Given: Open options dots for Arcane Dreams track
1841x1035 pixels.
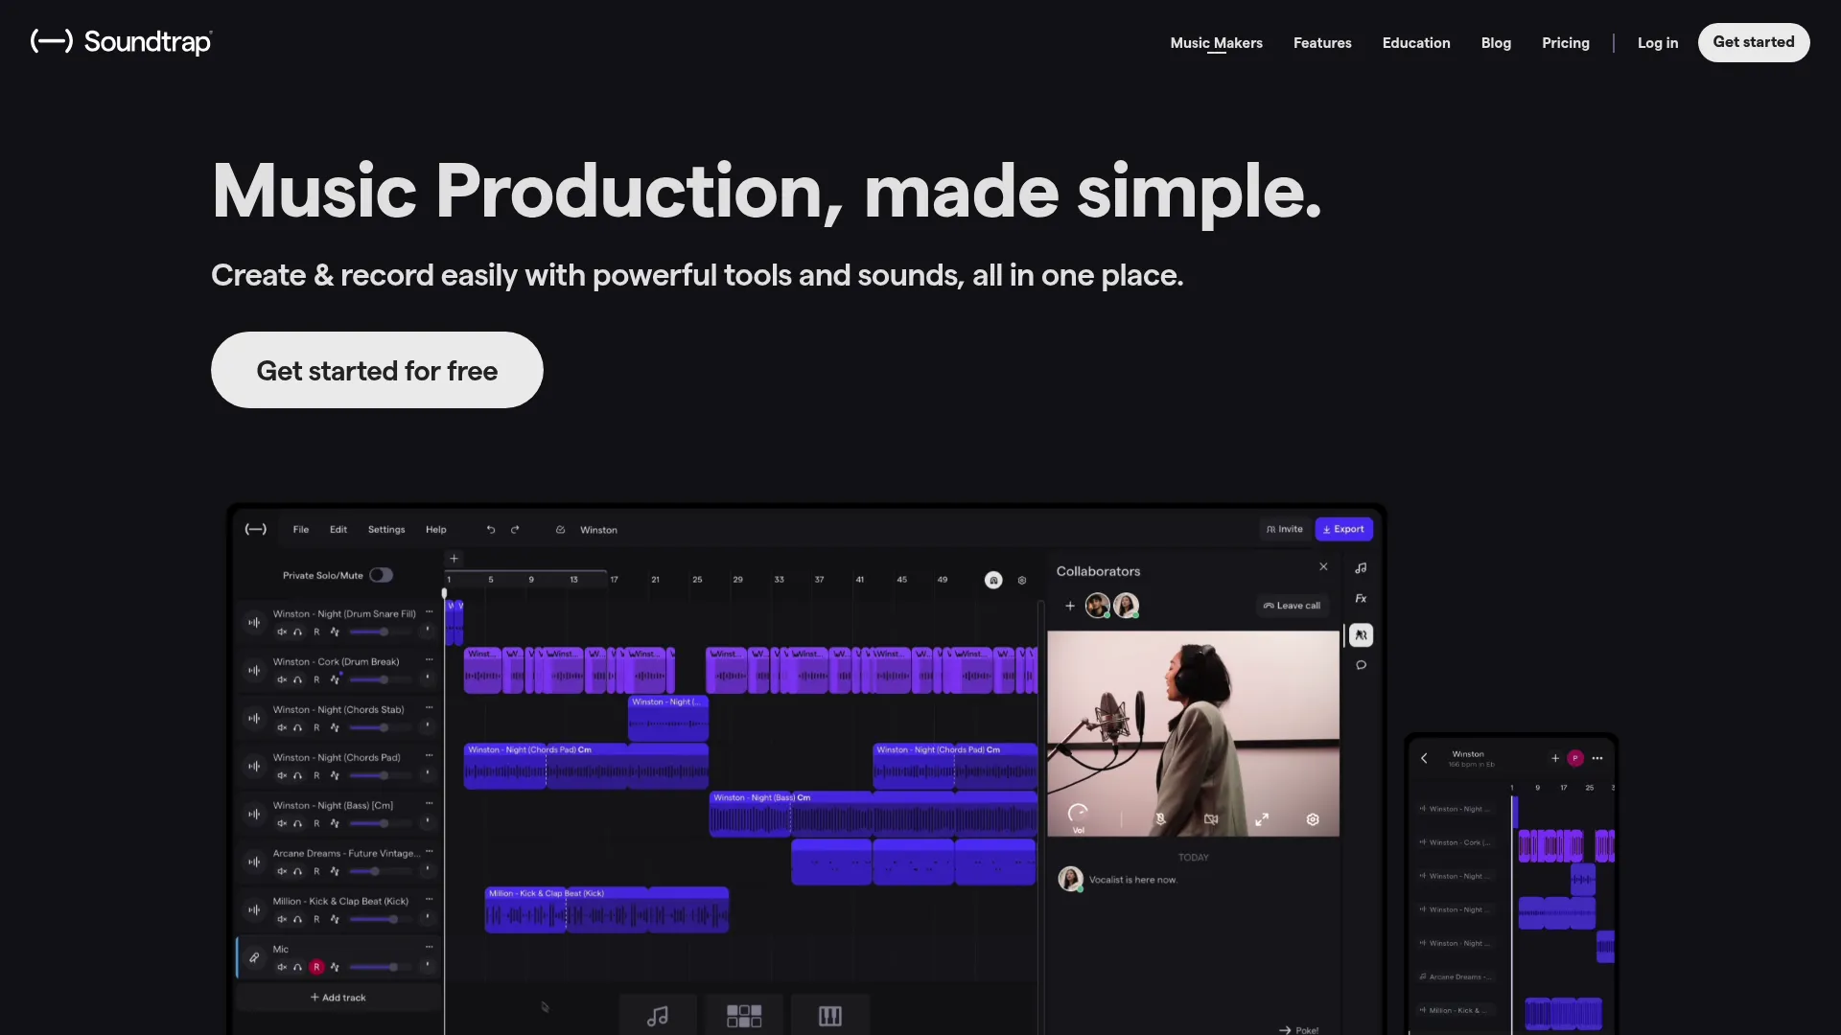Looking at the screenshot, I should tap(429, 852).
